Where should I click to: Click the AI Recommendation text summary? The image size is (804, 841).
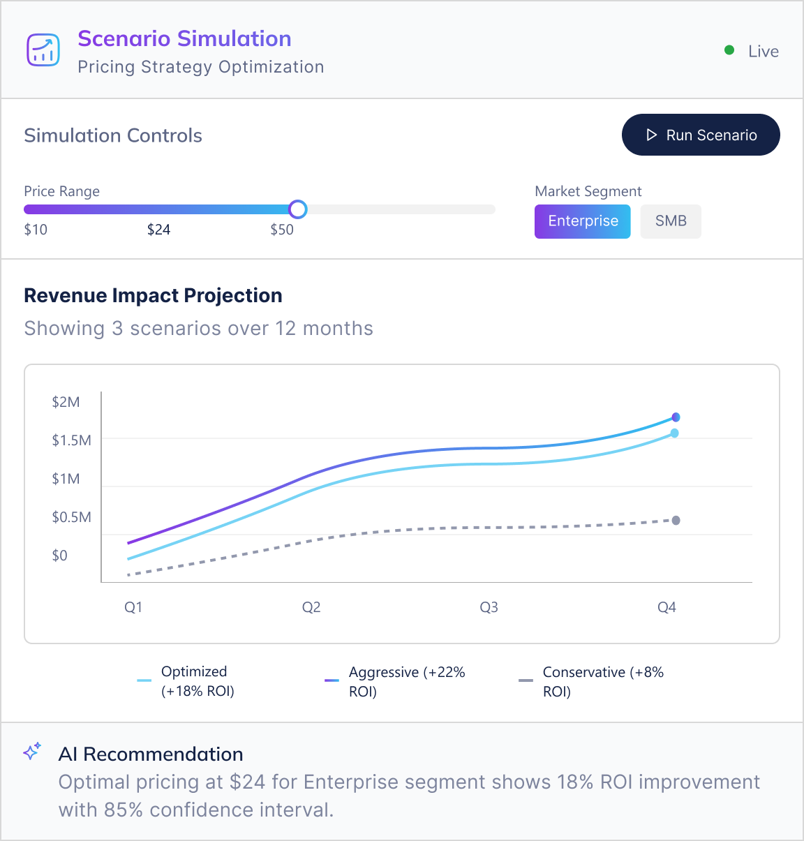(409, 796)
